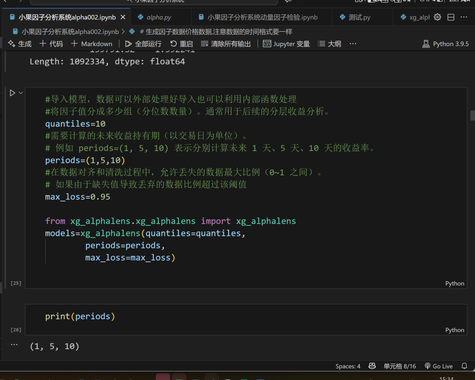Viewport: 475px width, 380px height.
Task: Click the Length: 1092334 output line
Action: tap(107, 62)
